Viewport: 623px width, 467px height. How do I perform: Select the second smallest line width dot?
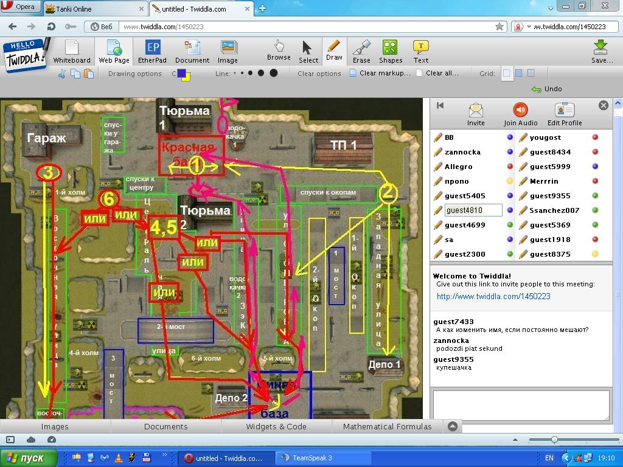tap(242, 73)
